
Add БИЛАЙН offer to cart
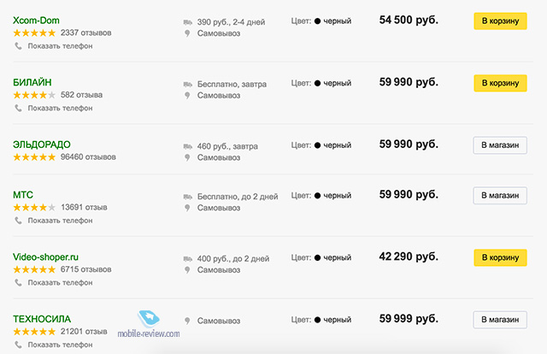tap(500, 83)
